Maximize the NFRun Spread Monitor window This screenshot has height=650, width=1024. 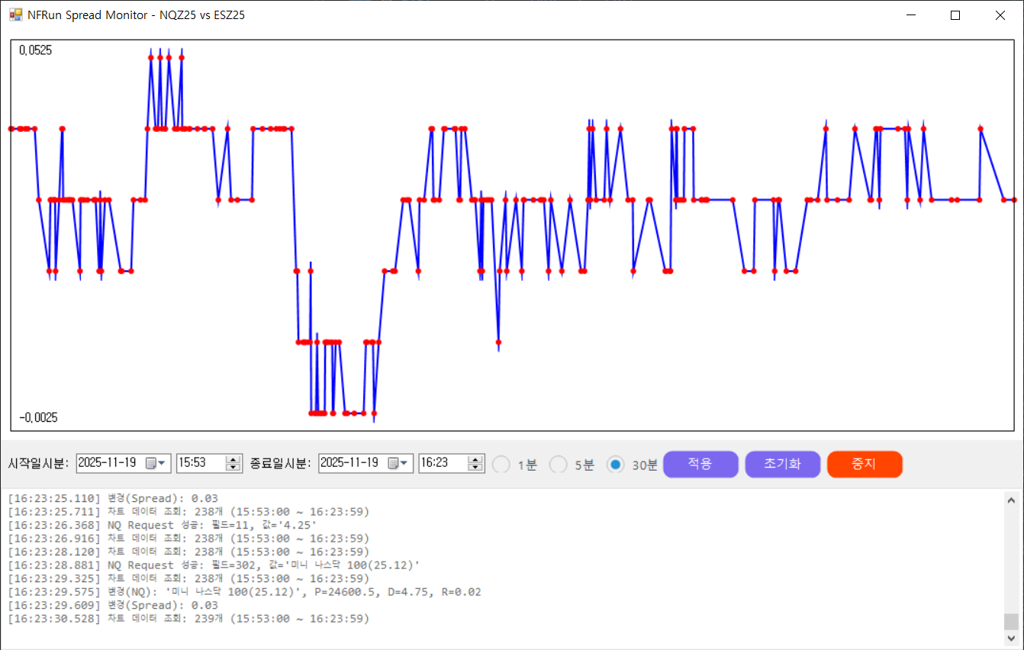tap(955, 15)
